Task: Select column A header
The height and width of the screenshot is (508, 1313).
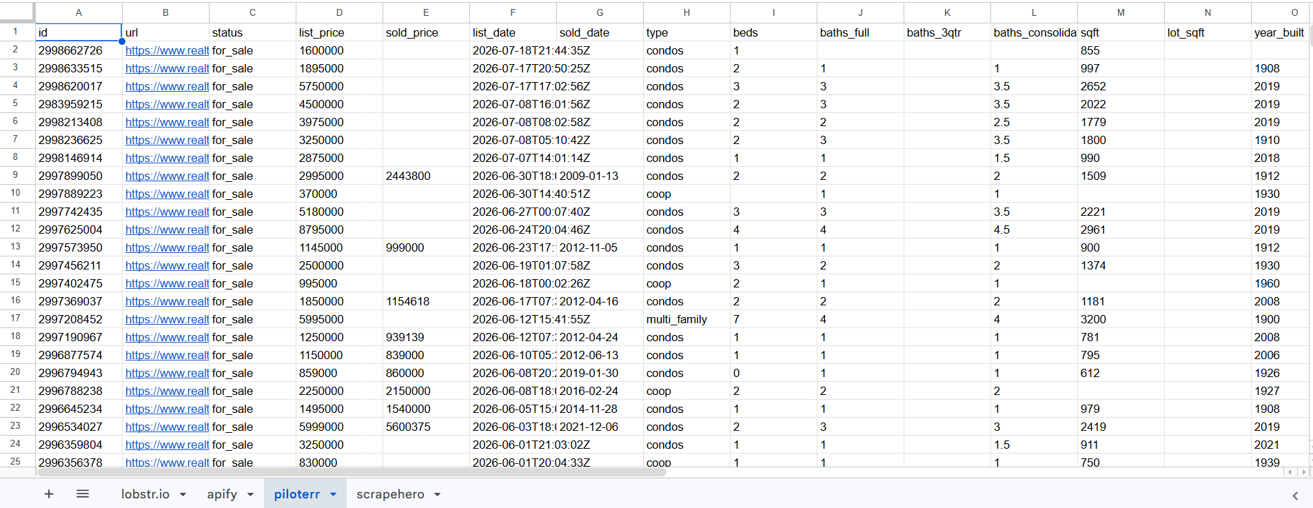Action: tap(79, 12)
